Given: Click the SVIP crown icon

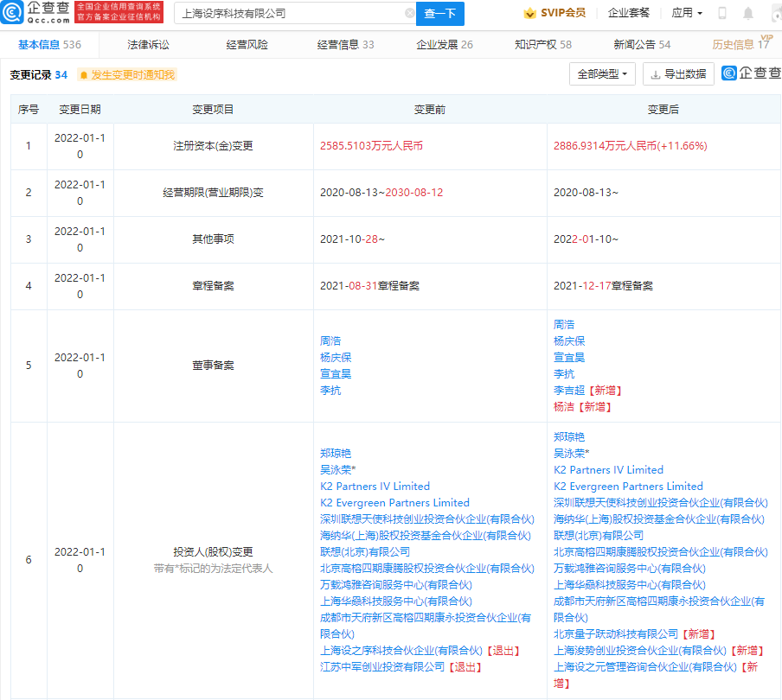Looking at the screenshot, I should tap(529, 13).
